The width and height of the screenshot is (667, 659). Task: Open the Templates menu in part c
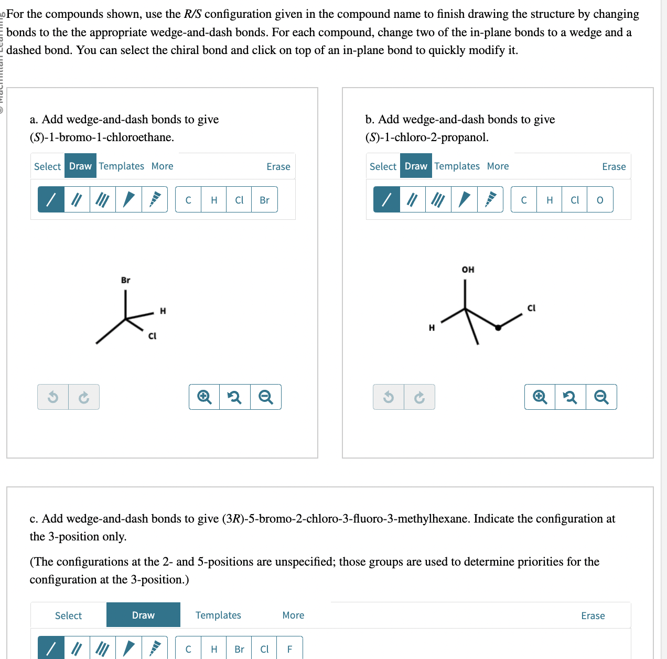(218, 615)
